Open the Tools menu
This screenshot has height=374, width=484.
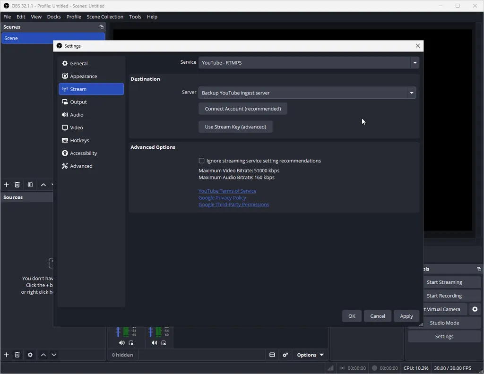click(x=135, y=17)
